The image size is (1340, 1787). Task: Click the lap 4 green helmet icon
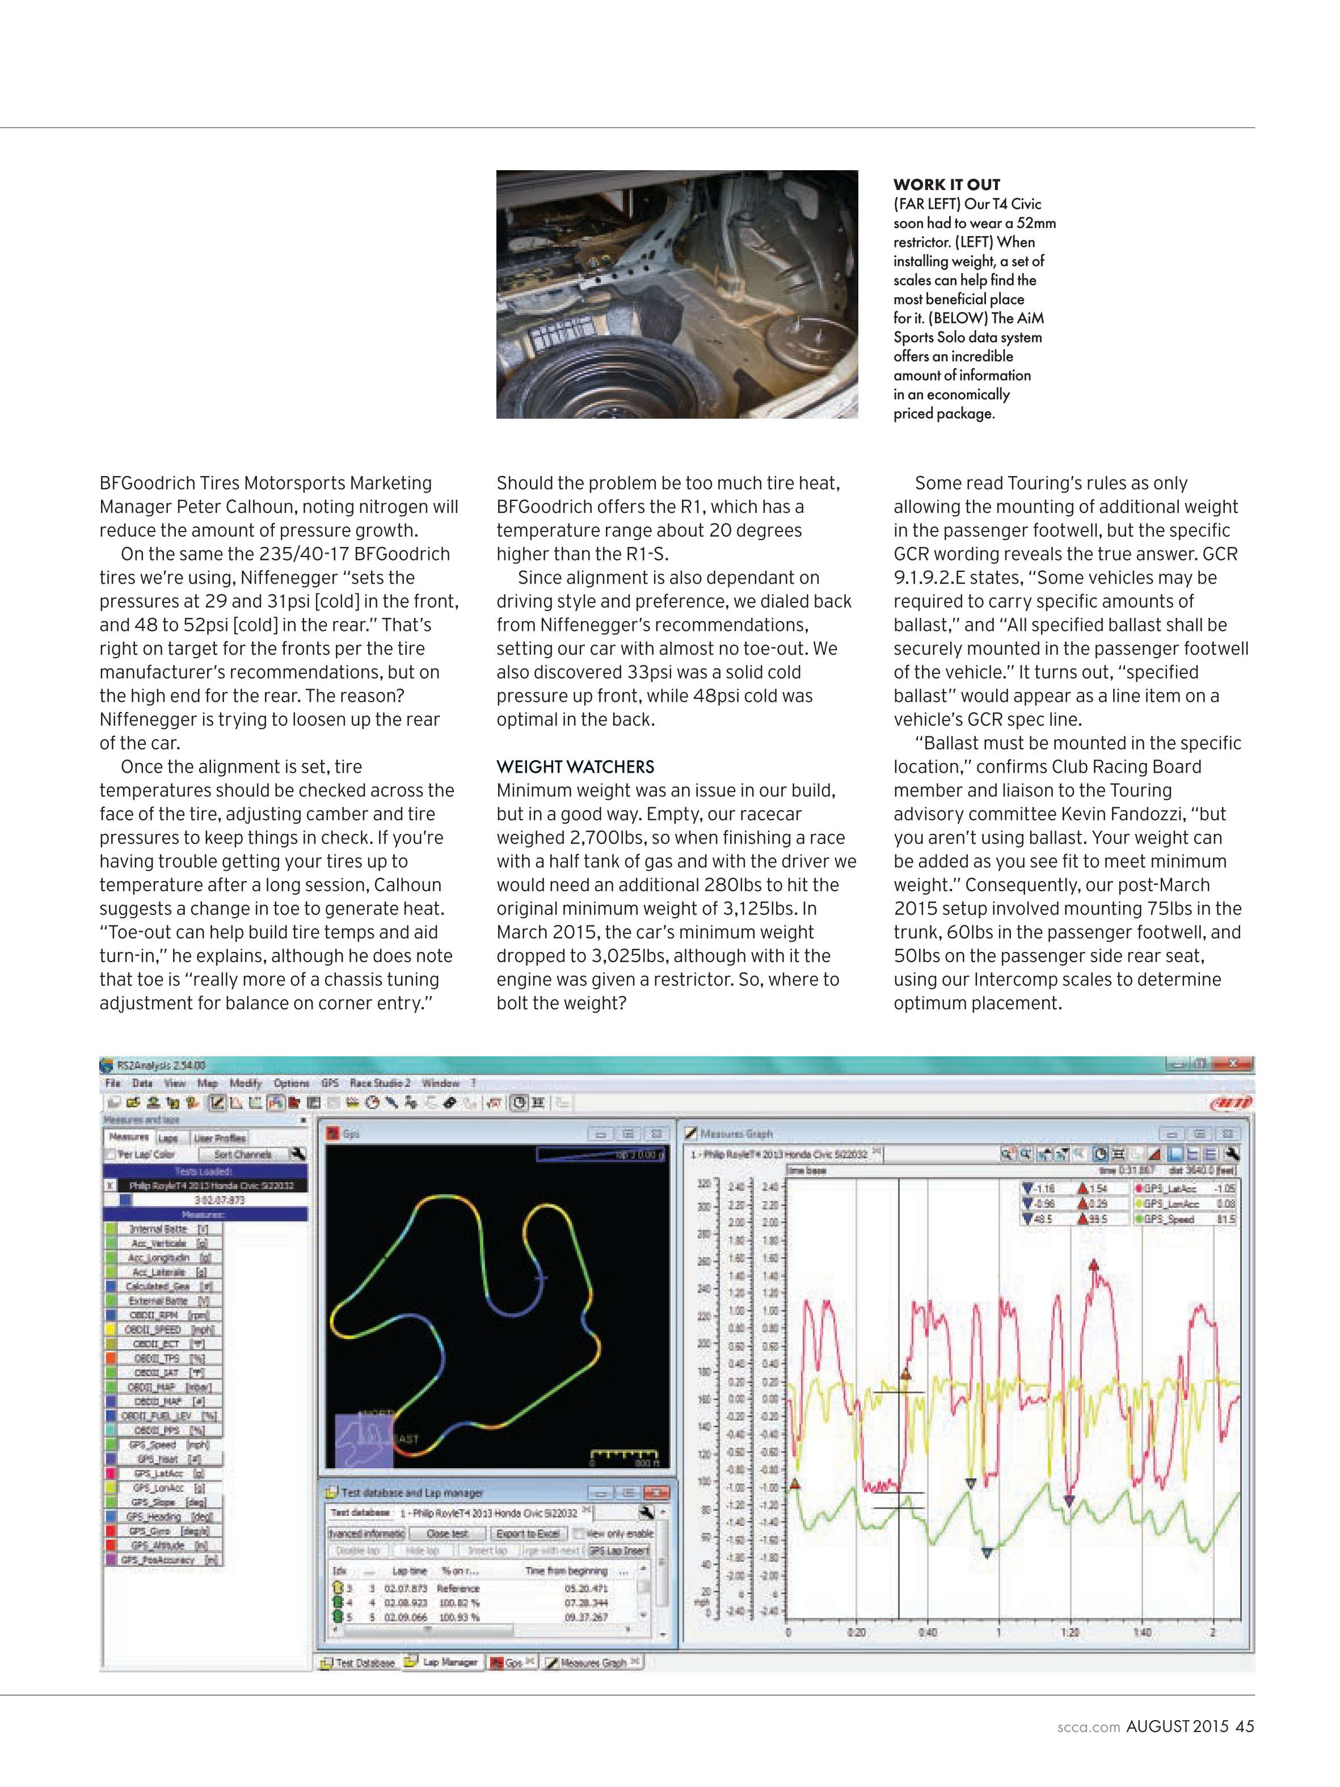(339, 1603)
